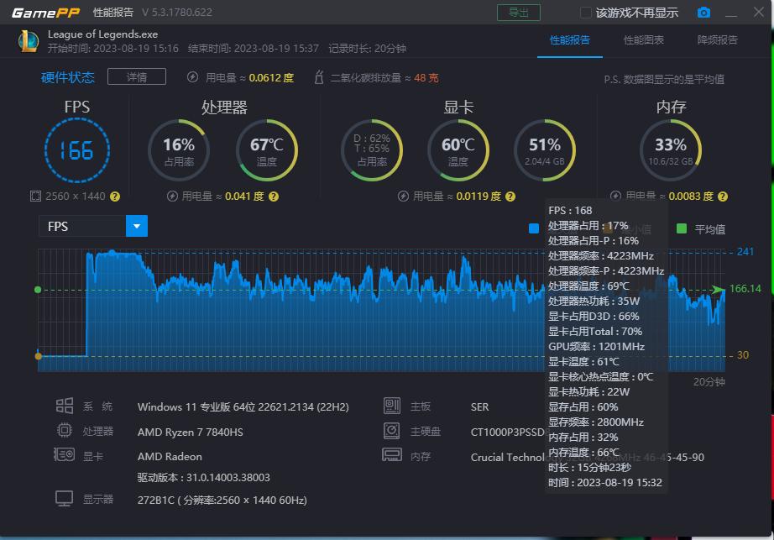Open the 性能图表 tab
This screenshot has height=540, width=774.
[x=644, y=40]
